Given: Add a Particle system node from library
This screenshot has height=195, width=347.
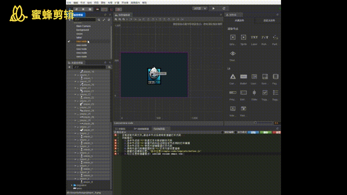Looking at the screenshot, I should 275,37.
